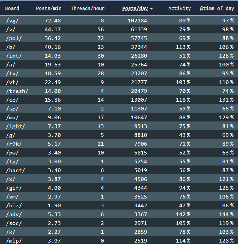Image resolution: width=238 pixels, height=244 pixels.
Task: Click the 118 % activity value
Action: pos(183,100)
